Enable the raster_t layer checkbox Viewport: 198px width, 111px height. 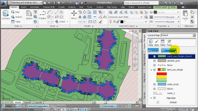click(154, 93)
